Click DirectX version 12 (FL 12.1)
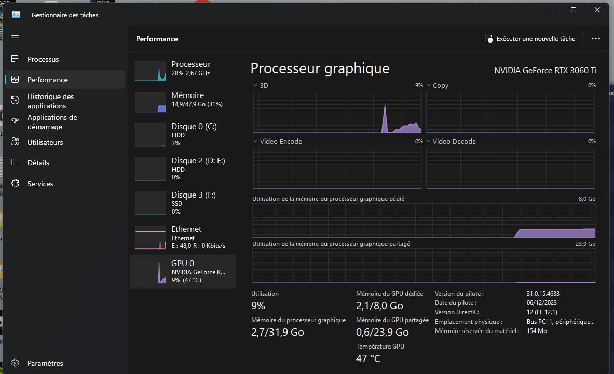Screen dimensions: 614x374 [542, 312]
